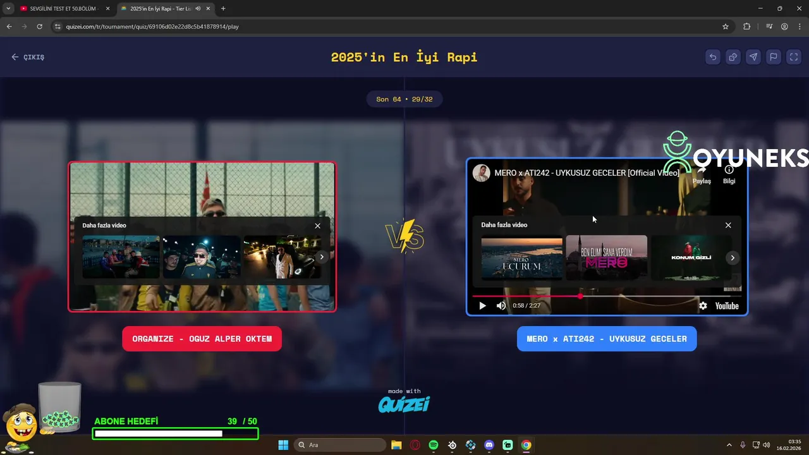
Task: Open the BEN ELIMI SANA VERDIM thumbnail
Action: pos(607,257)
